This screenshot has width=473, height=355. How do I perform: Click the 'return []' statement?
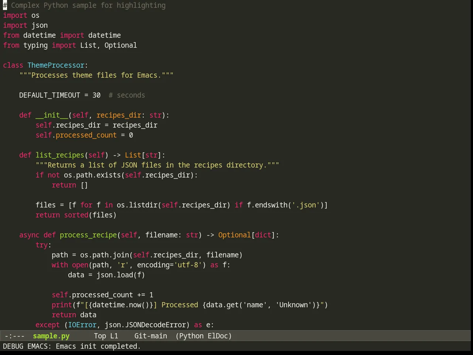pyautogui.click(x=70, y=185)
